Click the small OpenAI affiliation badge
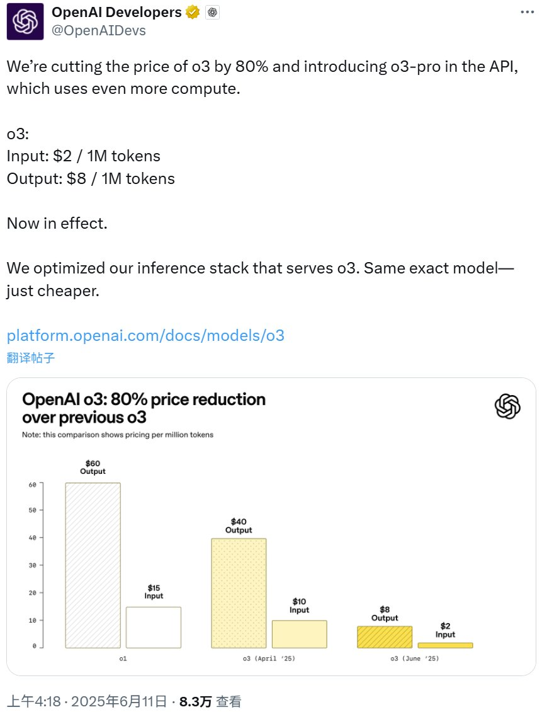The image size is (542, 712). (213, 13)
